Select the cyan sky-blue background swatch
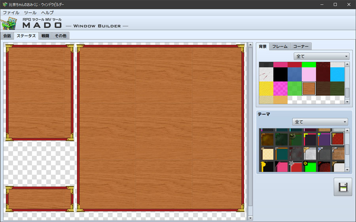 pos(337,75)
